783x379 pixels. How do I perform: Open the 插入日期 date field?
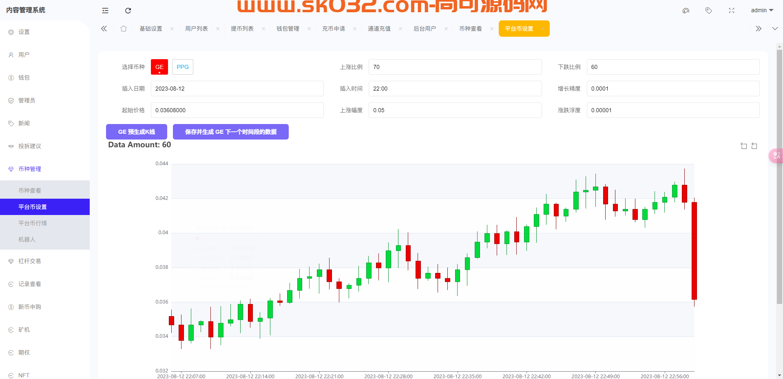pos(237,89)
